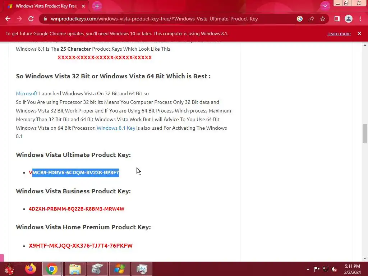Click the Windows Vista Home Premium Product Key heading
368x276 pixels.
click(83, 227)
